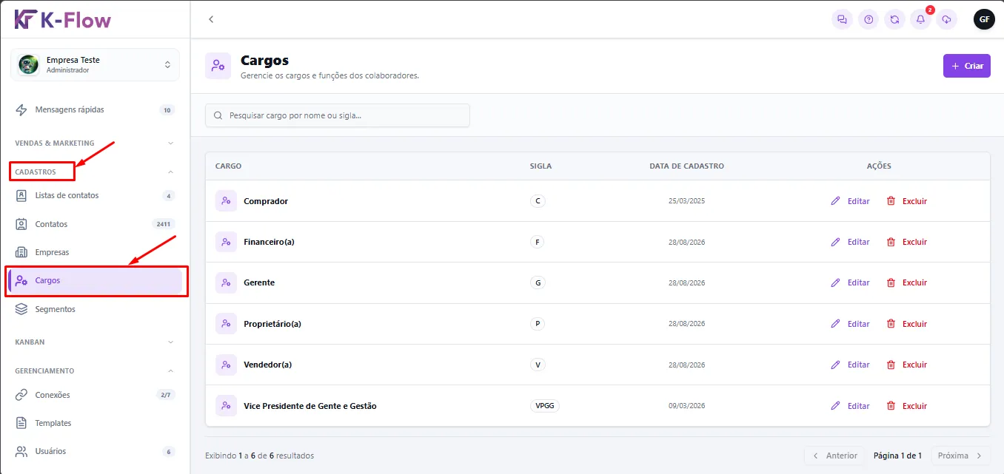Click the Proprietário(a) cargo name

(272, 324)
